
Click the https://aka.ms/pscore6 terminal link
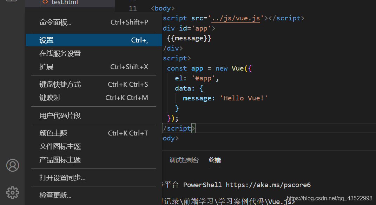click(x=268, y=185)
